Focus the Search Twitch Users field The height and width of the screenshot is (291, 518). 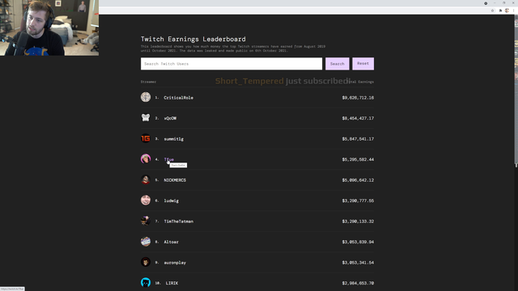click(231, 64)
